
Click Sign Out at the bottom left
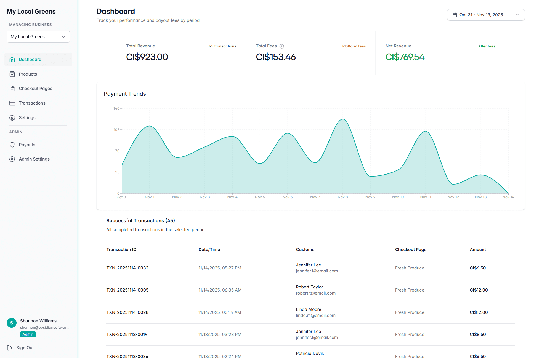[25, 348]
